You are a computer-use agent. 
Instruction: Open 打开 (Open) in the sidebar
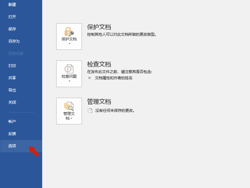(x=12, y=17)
